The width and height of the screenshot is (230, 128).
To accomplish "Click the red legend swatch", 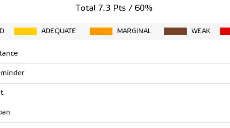I will 225,31.
